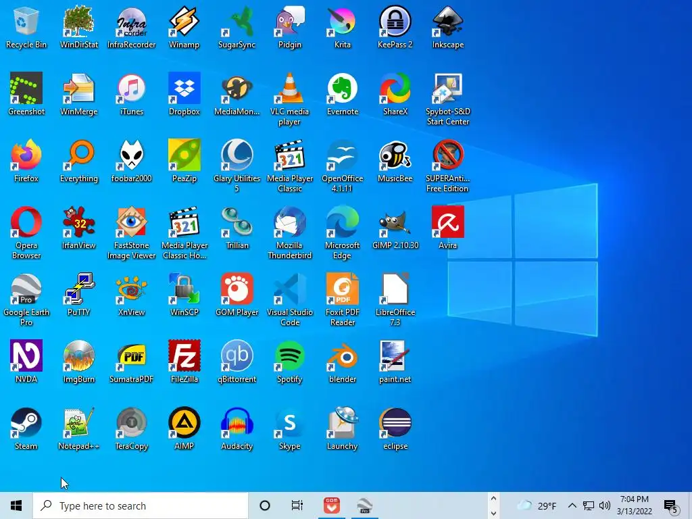692x519 pixels.
Task: Select the Visual Studio Code icon
Action: [289, 300]
